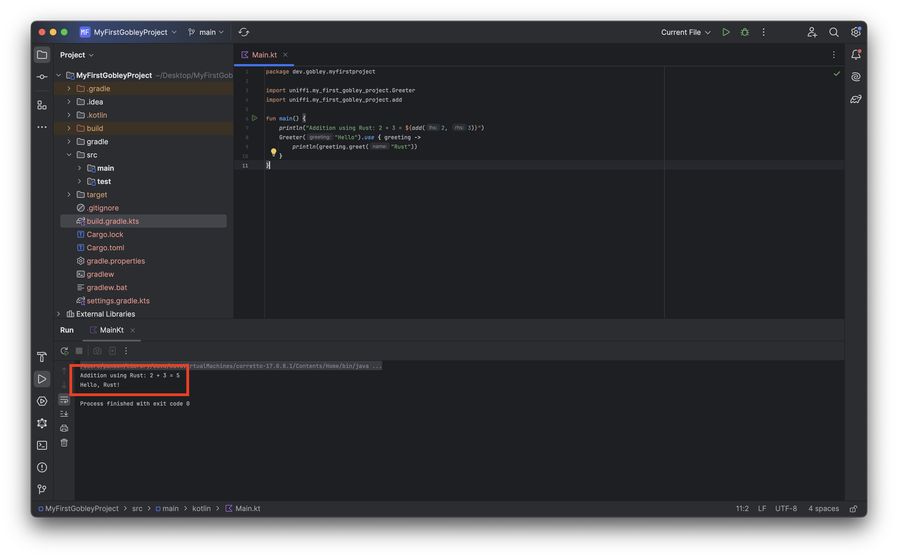
Task: Toggle scroll to end of console
Action: (64, 414)
